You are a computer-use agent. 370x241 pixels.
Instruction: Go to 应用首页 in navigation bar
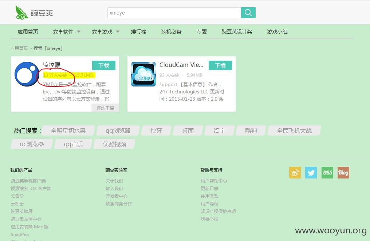coord(28,32)
